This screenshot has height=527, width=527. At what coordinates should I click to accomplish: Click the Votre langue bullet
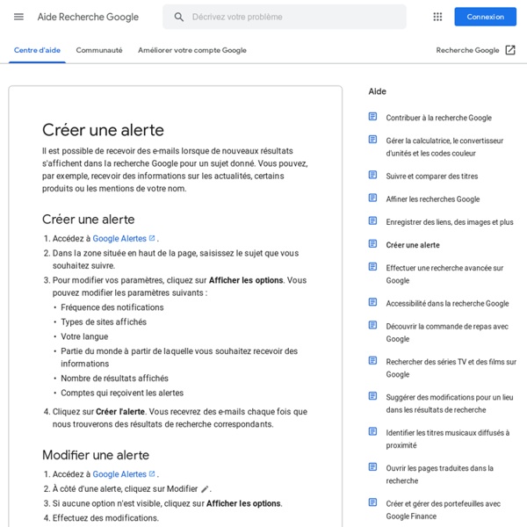point(84,336)
